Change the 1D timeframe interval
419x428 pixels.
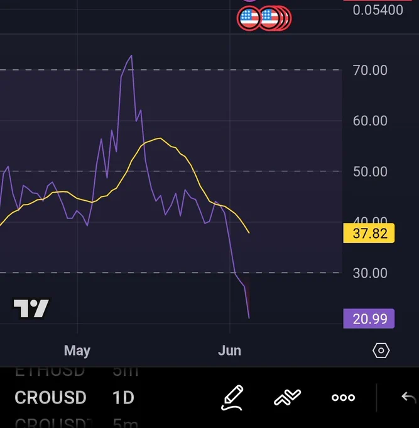pos(123,397)
